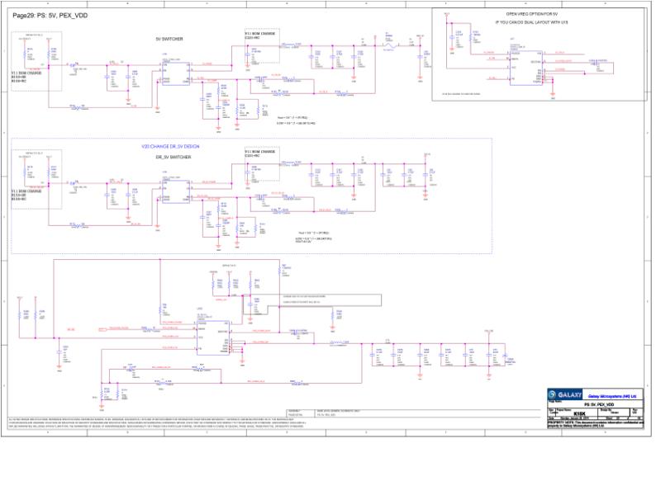The image size is (661, 495).
Task: Select the 5V SWITCHER regulator IC block
Action: [x=176, y=73]
